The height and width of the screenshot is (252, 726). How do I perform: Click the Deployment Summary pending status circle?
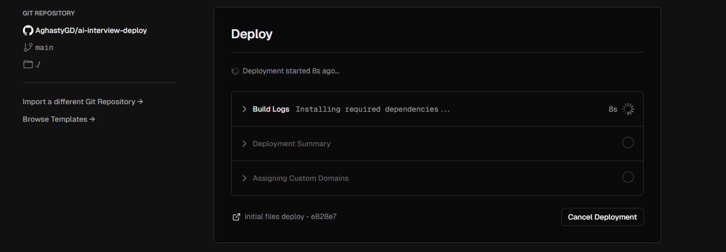(x=628, y=142)
